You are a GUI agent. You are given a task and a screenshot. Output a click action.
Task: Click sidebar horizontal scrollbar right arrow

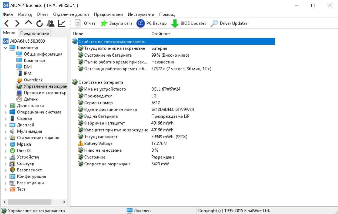coord(64,202)
